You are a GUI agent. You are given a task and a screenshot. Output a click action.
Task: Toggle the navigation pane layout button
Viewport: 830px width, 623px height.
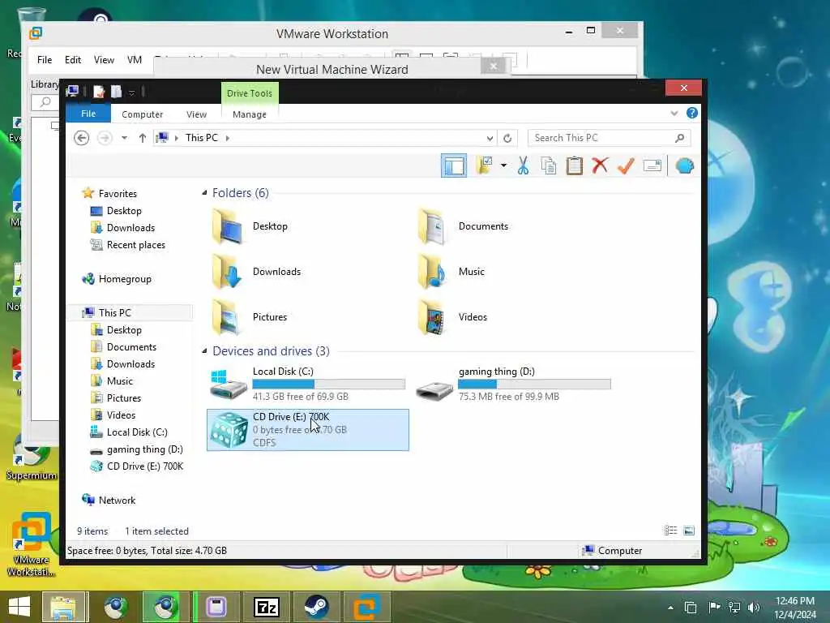454,165
